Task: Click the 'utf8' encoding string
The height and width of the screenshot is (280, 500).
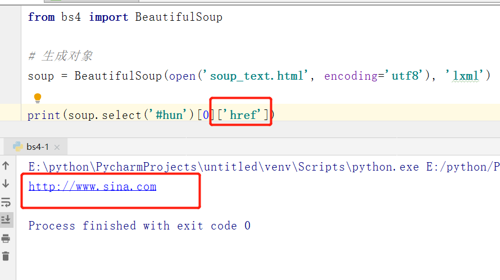Action: pyautogui.click(x=405, y=76)
